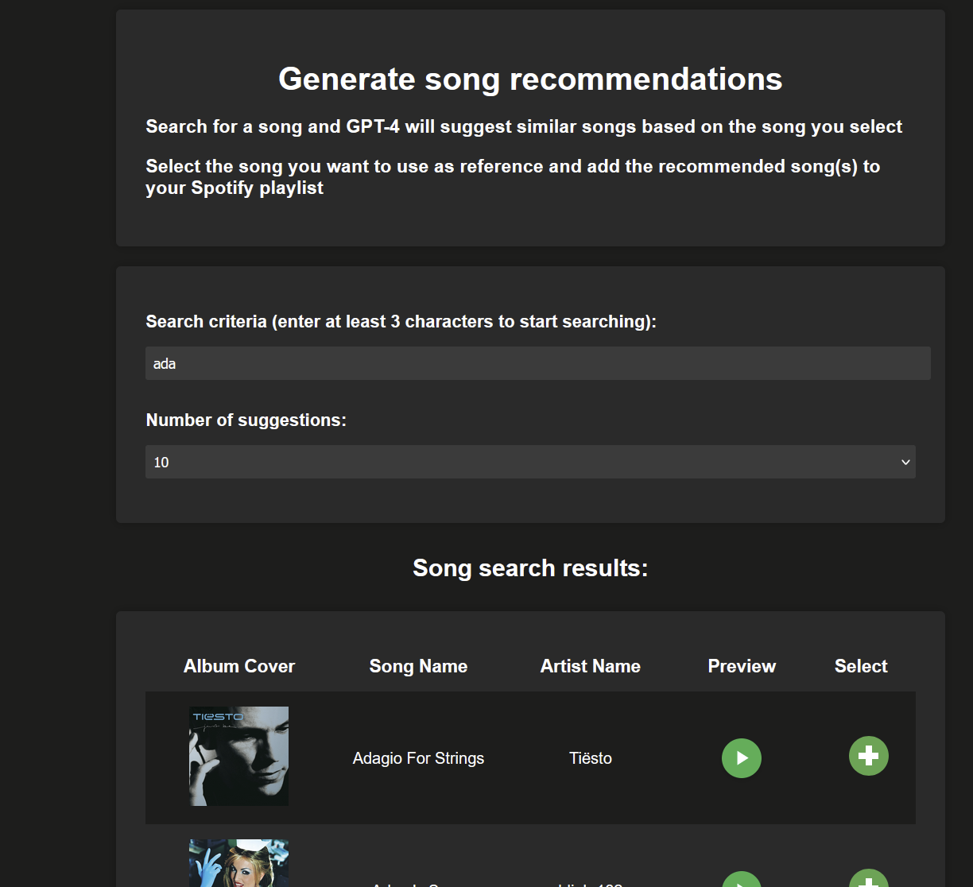The width and height of the screenshot is (973, 887).
Task: Click the Song Name column header
Action: tap(418, 666)
